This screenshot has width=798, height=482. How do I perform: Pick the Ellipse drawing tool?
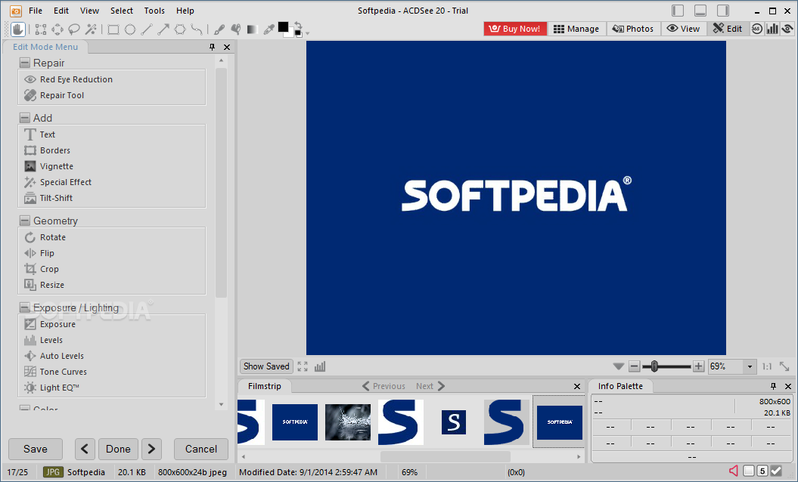(x=130, y=29)
